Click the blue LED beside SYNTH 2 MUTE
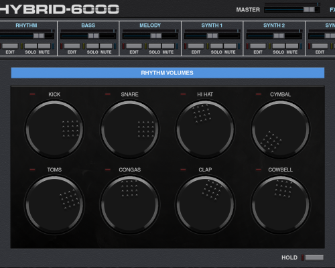Image resolution: width=335 pixels, height=268 pixels. [301, 46]
